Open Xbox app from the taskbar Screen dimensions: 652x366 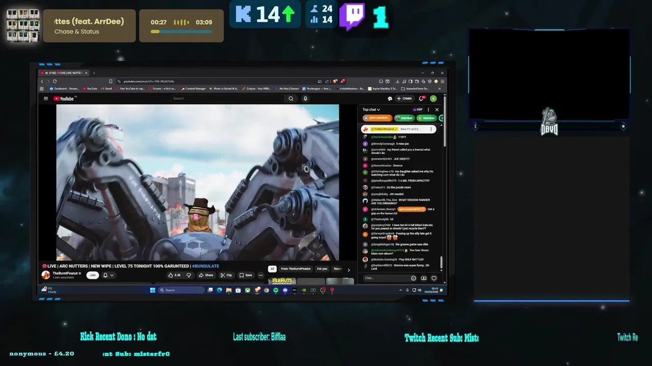tap(248, 290)
